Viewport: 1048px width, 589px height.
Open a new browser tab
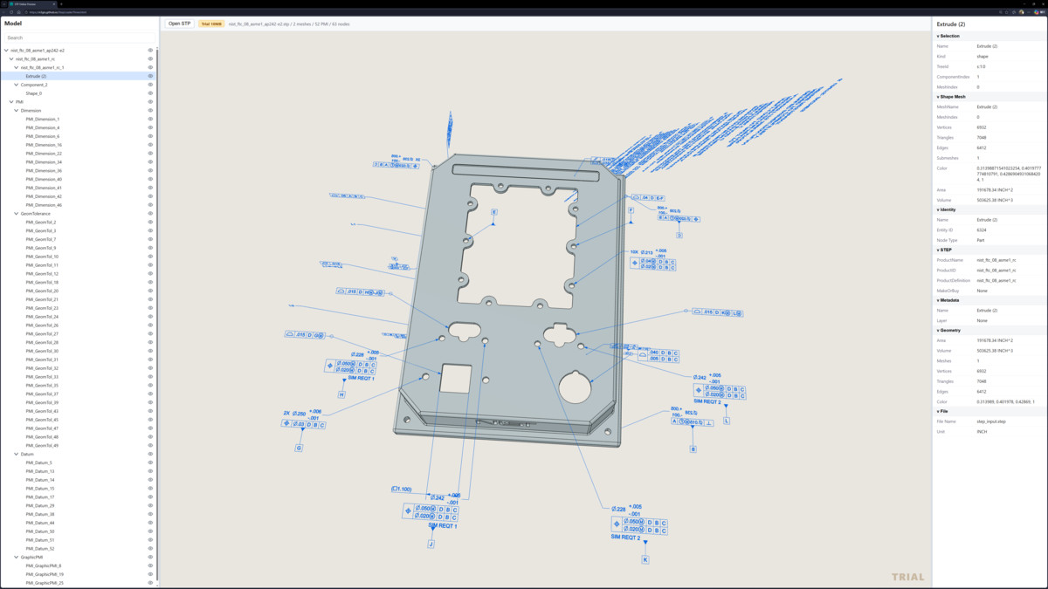(x=61, y=4)
